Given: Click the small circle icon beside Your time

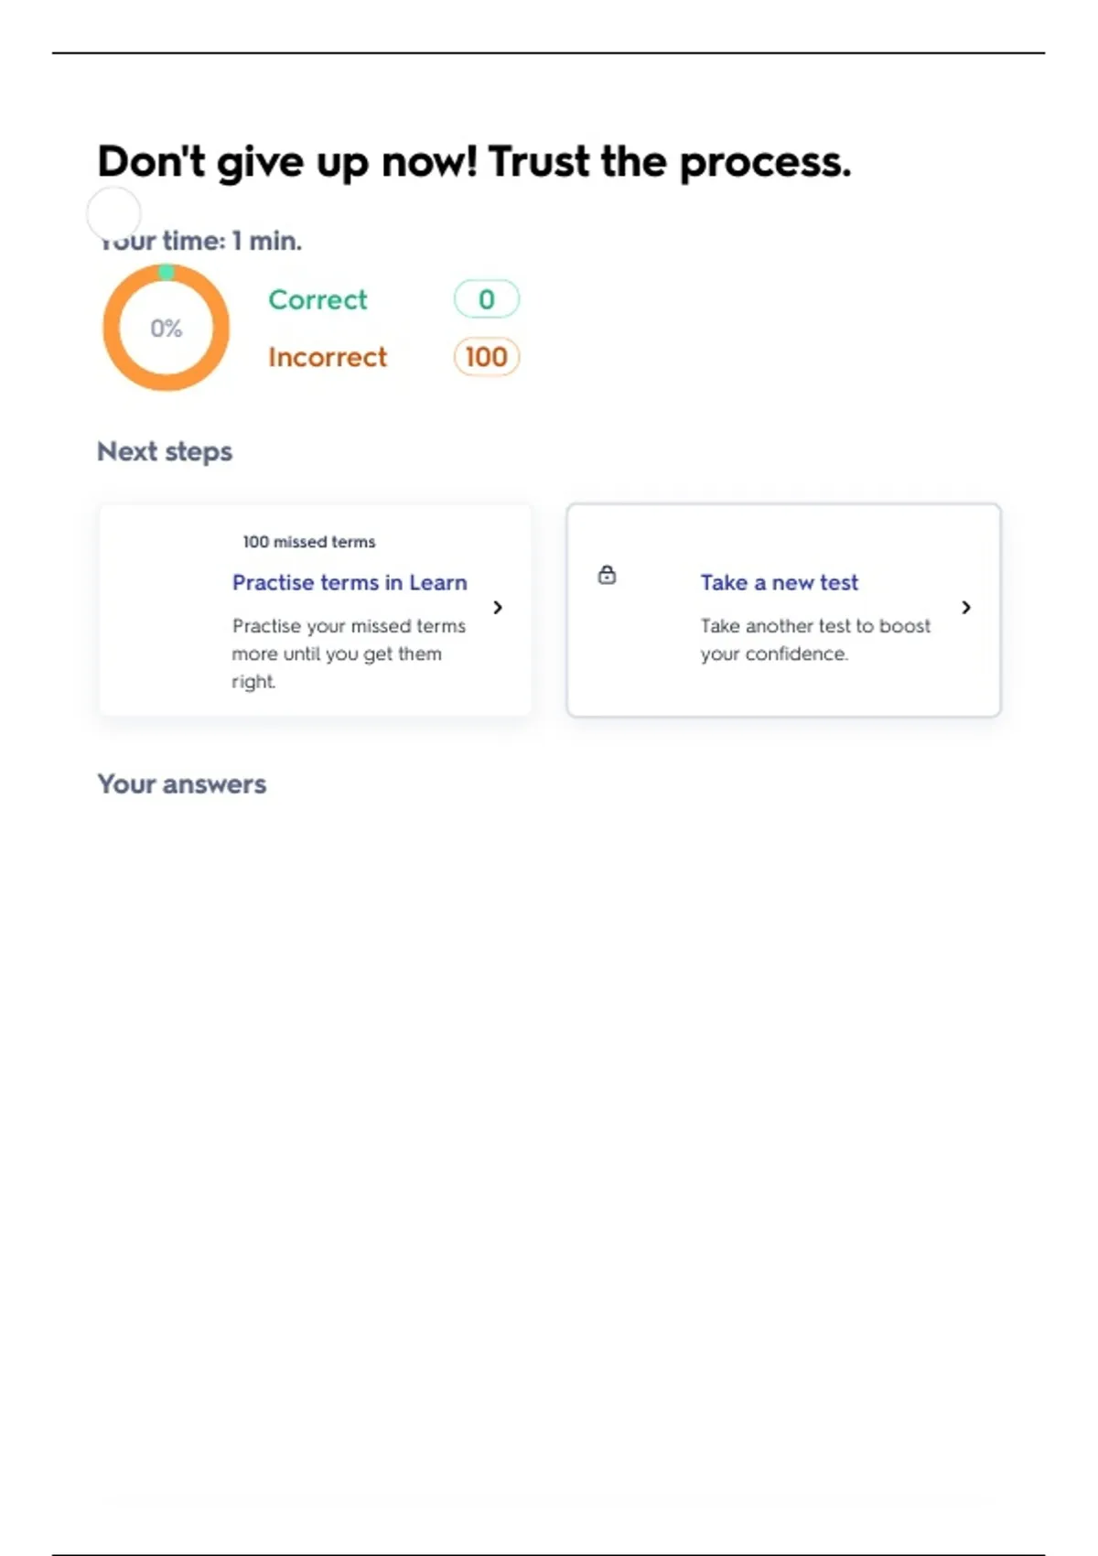Looking at the screenshot, I should 113,212.
